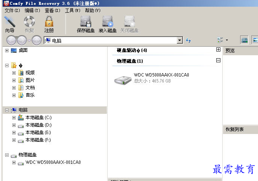
Task: Refresh the view with blue arrows icon
Action: (x=188, y=40)
